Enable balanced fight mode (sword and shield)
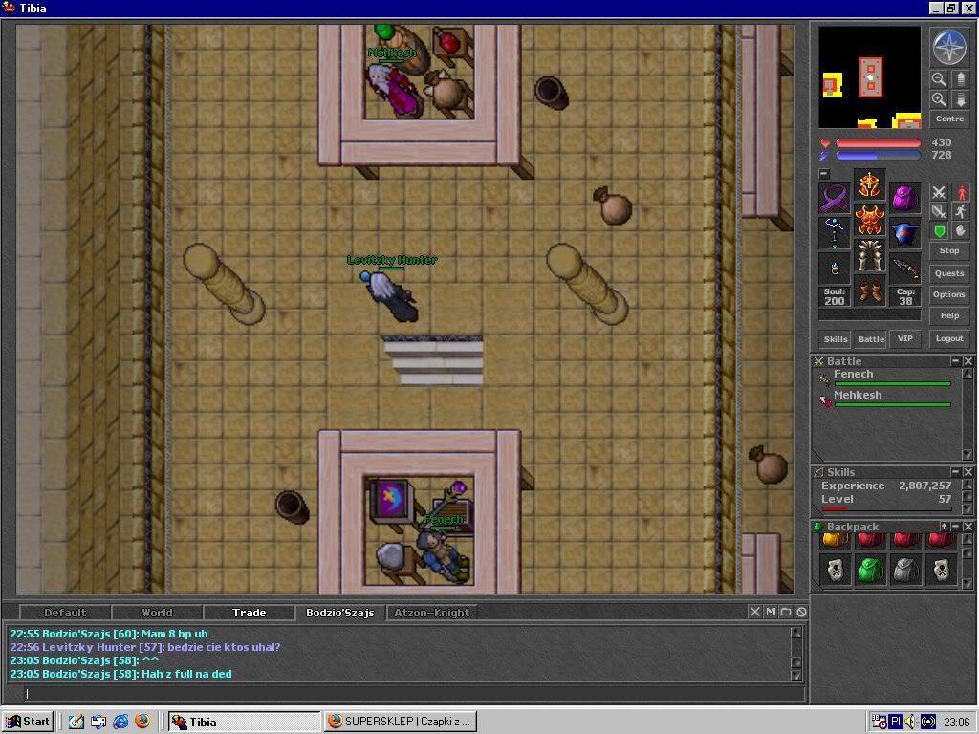979x734 pixels. (x=939, y=211)
